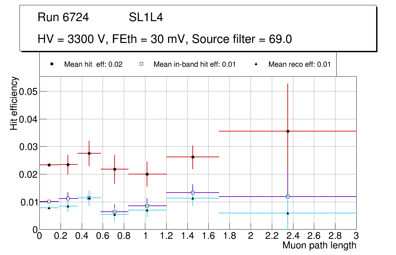The image size is (396, 255).
Task: Click the 'Muon path length' x-axis title
Action: (319, 245)
